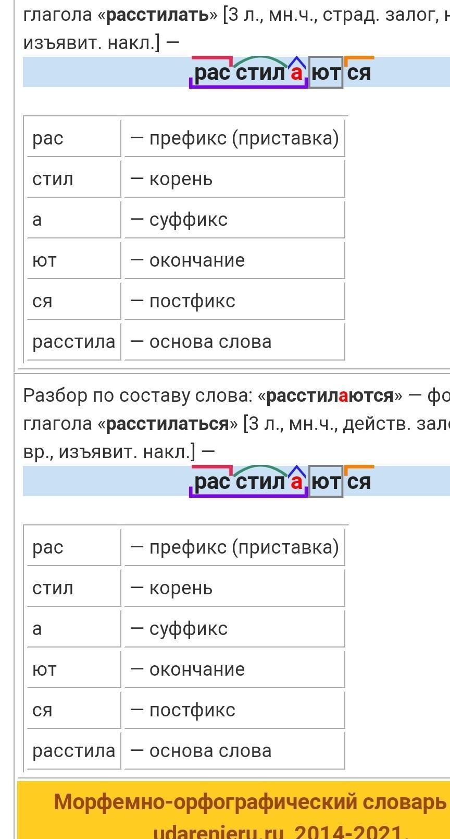Click the boxed ending "ют" in the first diagram
The image size is (450, 839).
(x=326, y=73)
